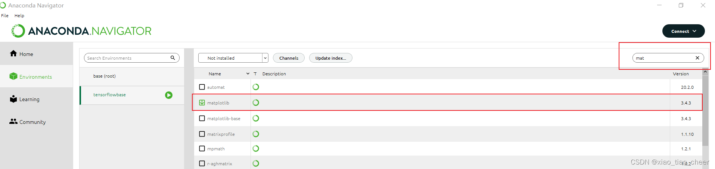Click version 1.2.1 of mpmath
This screenshot has height=169, width=715.
686,149
